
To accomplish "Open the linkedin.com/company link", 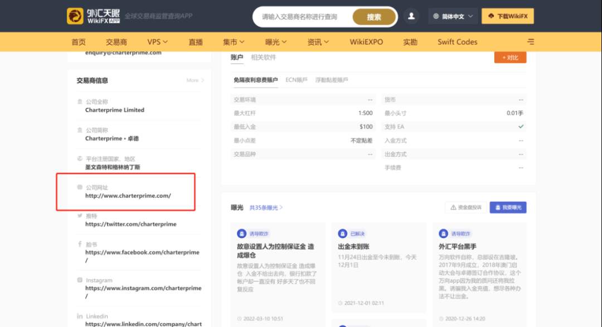I will pos(143,324).
